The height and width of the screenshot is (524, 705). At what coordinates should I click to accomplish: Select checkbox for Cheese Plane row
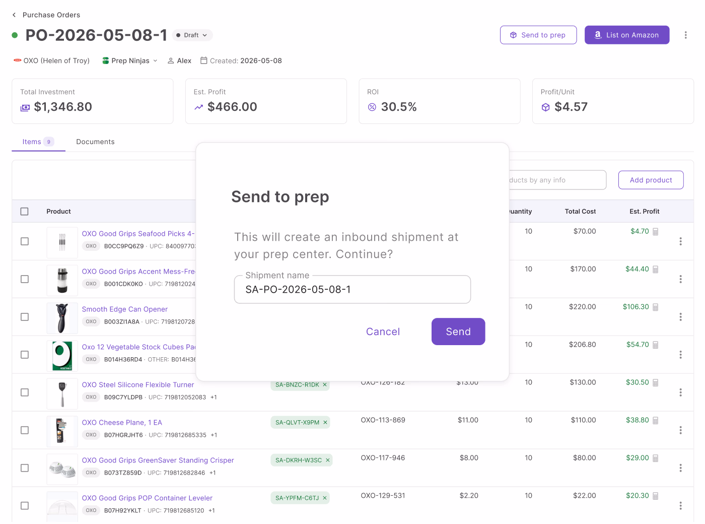[24, 430]
